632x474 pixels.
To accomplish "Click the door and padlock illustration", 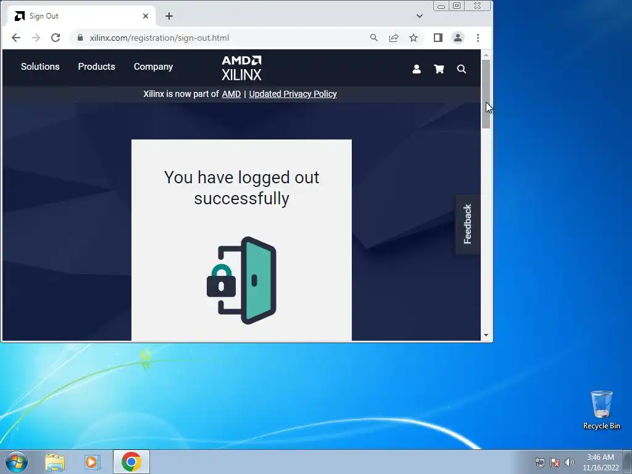I will point(241,280).
